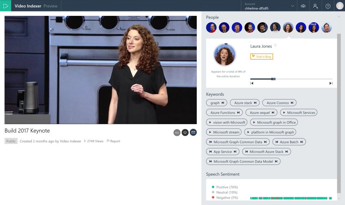Open the upload video cloud icon
The width and height of the screenshot is (345, 205).
(x=303, y=6)
